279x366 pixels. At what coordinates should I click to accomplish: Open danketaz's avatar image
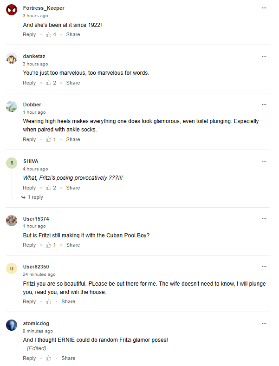coord(12,59)
